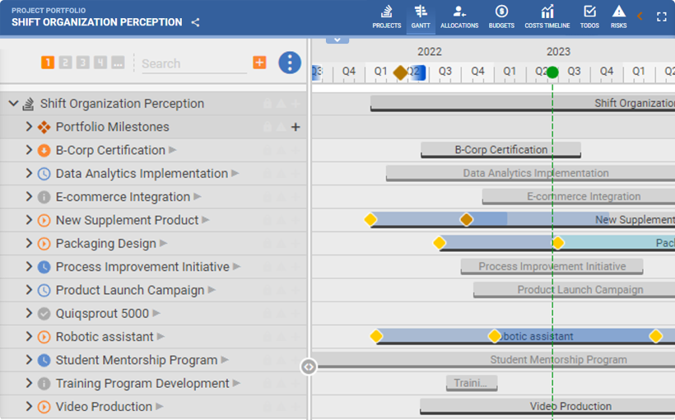This screenshot has height=420, width=675.
Task: Select the truncated Training Gantt bar
Action: [x=472, y=383]
